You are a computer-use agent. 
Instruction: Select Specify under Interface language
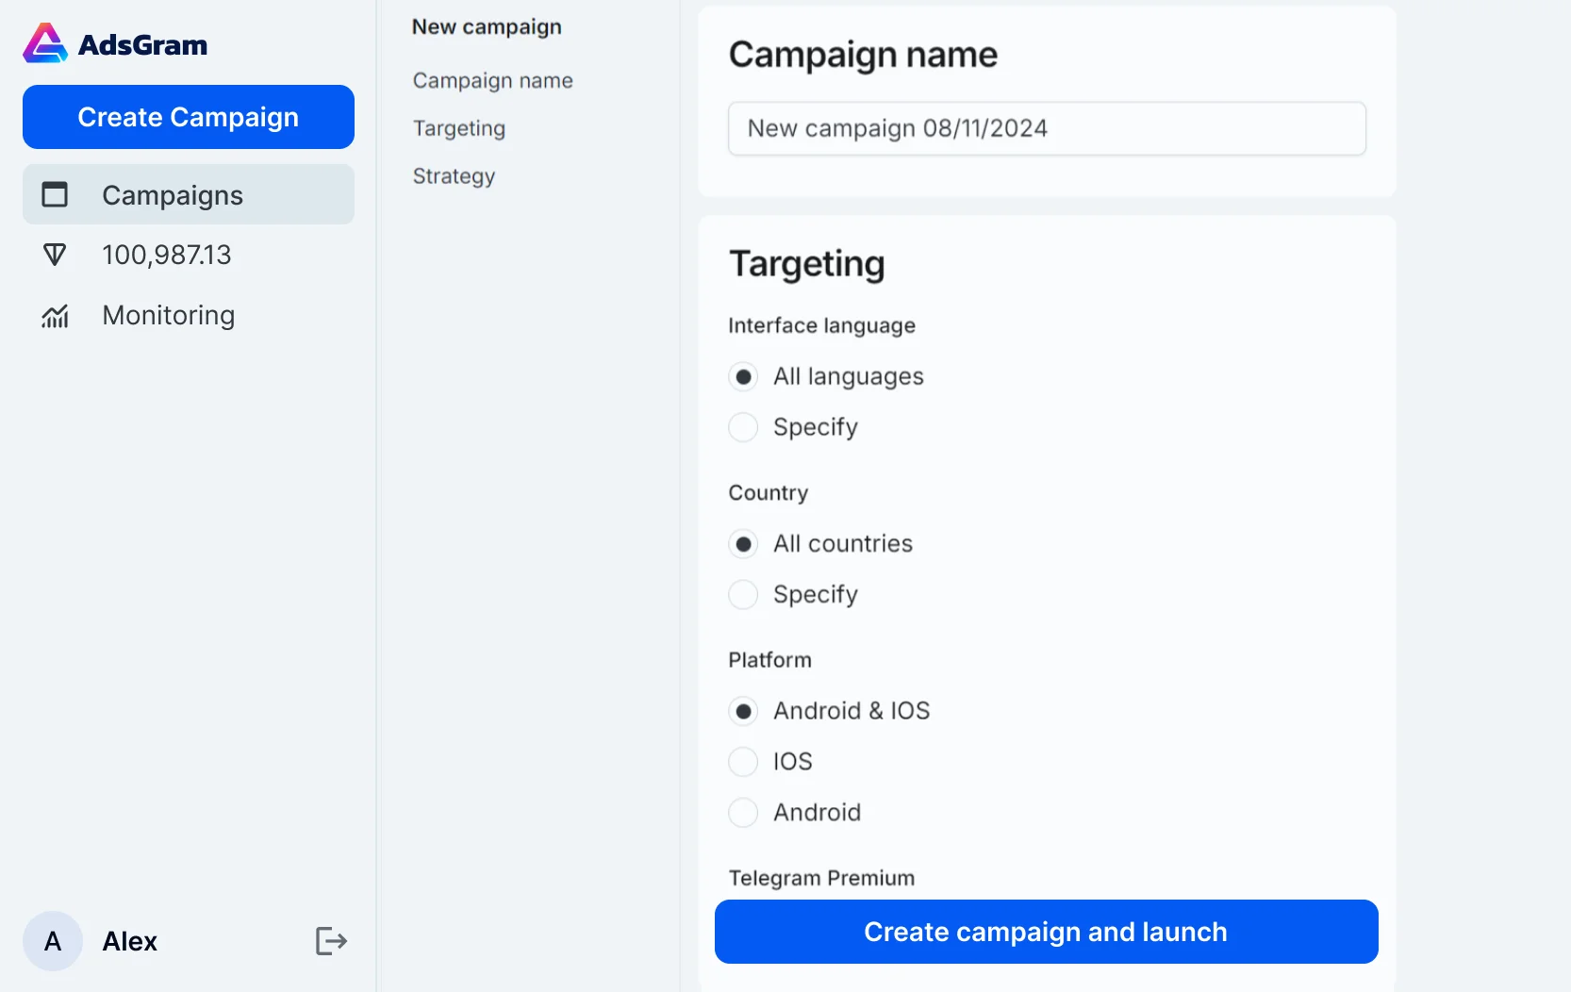pyautogui.click(x=743, y=427)
